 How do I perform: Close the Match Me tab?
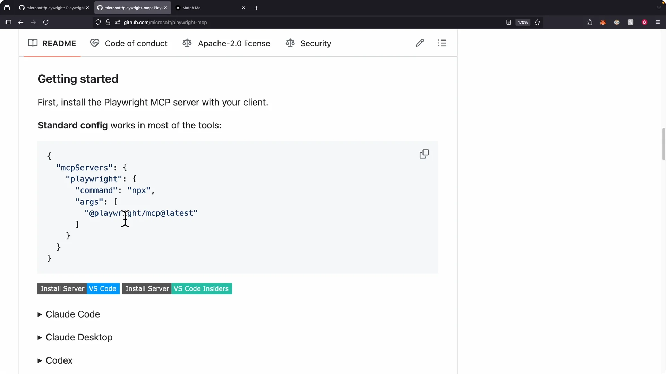[244, 8]
